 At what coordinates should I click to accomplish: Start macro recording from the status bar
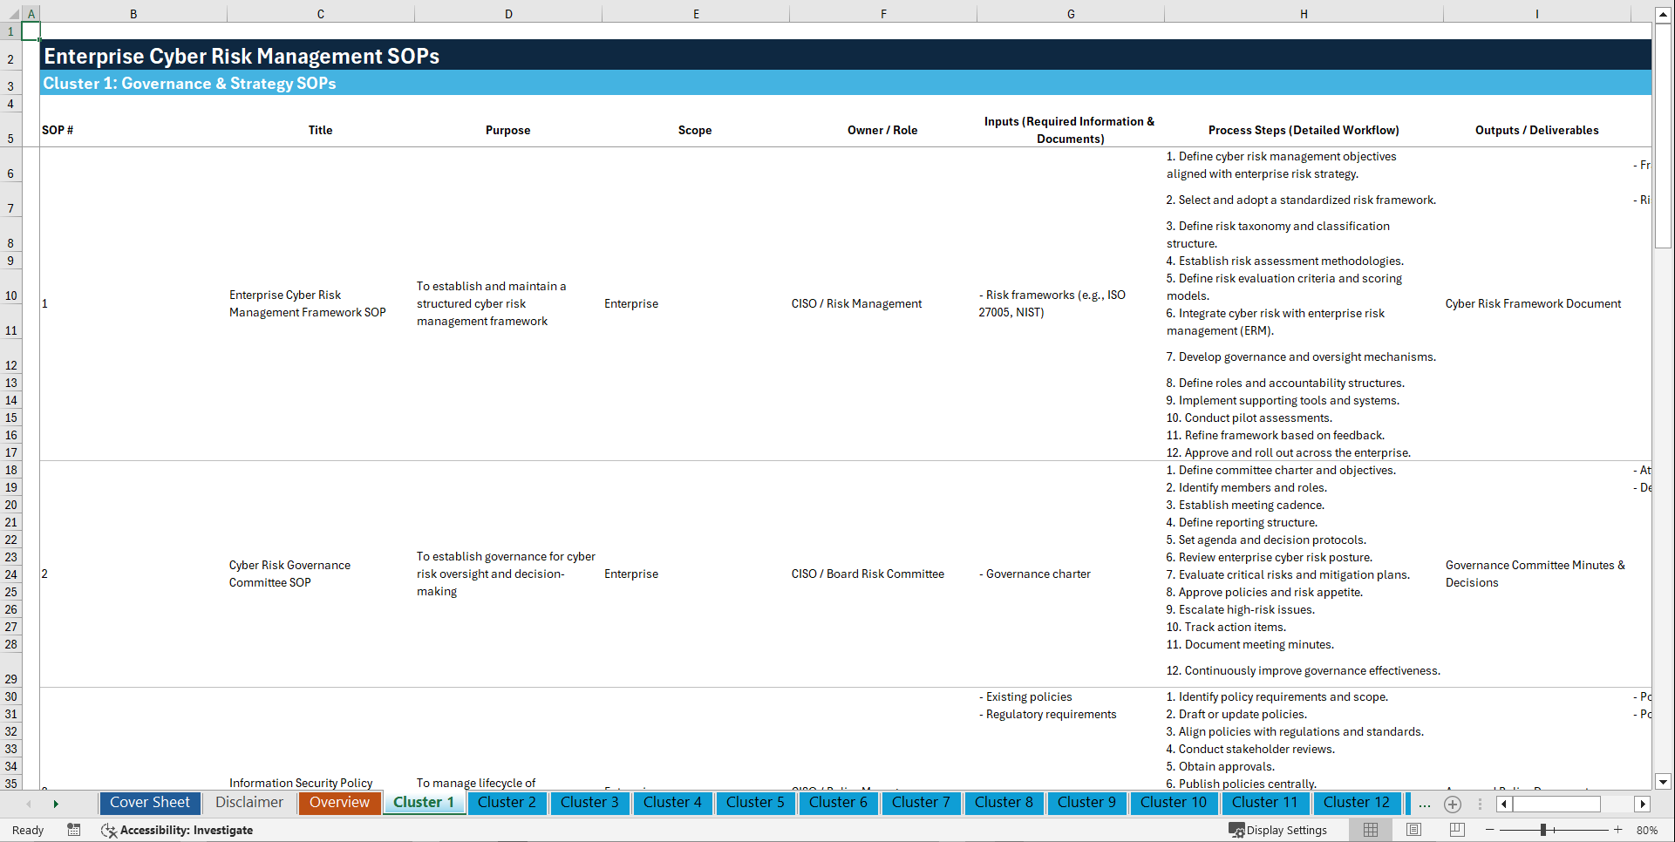pos(74,830)
